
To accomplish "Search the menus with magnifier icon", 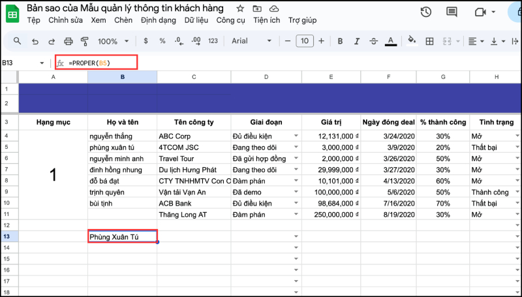I will pyautogui.click(x=18, y=41).
